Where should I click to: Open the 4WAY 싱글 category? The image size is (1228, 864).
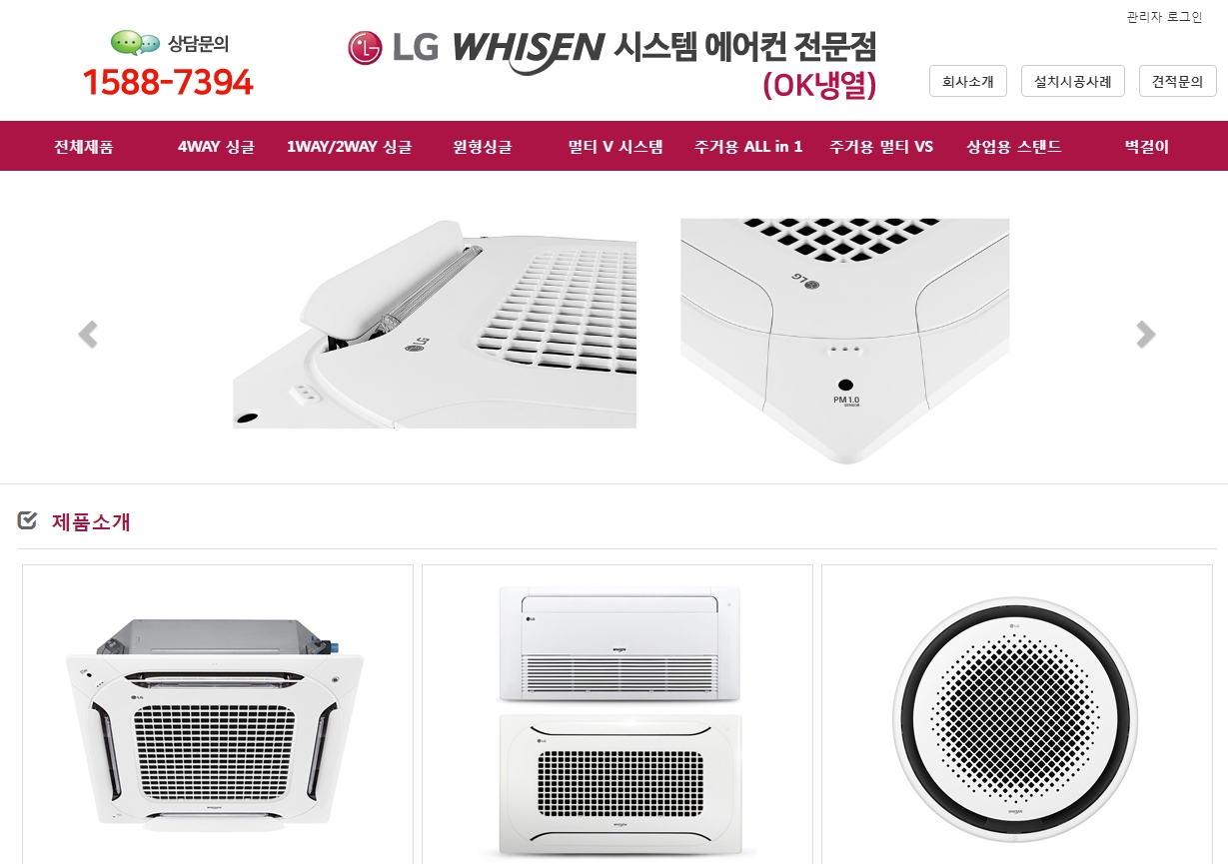(x=216, y=147)
